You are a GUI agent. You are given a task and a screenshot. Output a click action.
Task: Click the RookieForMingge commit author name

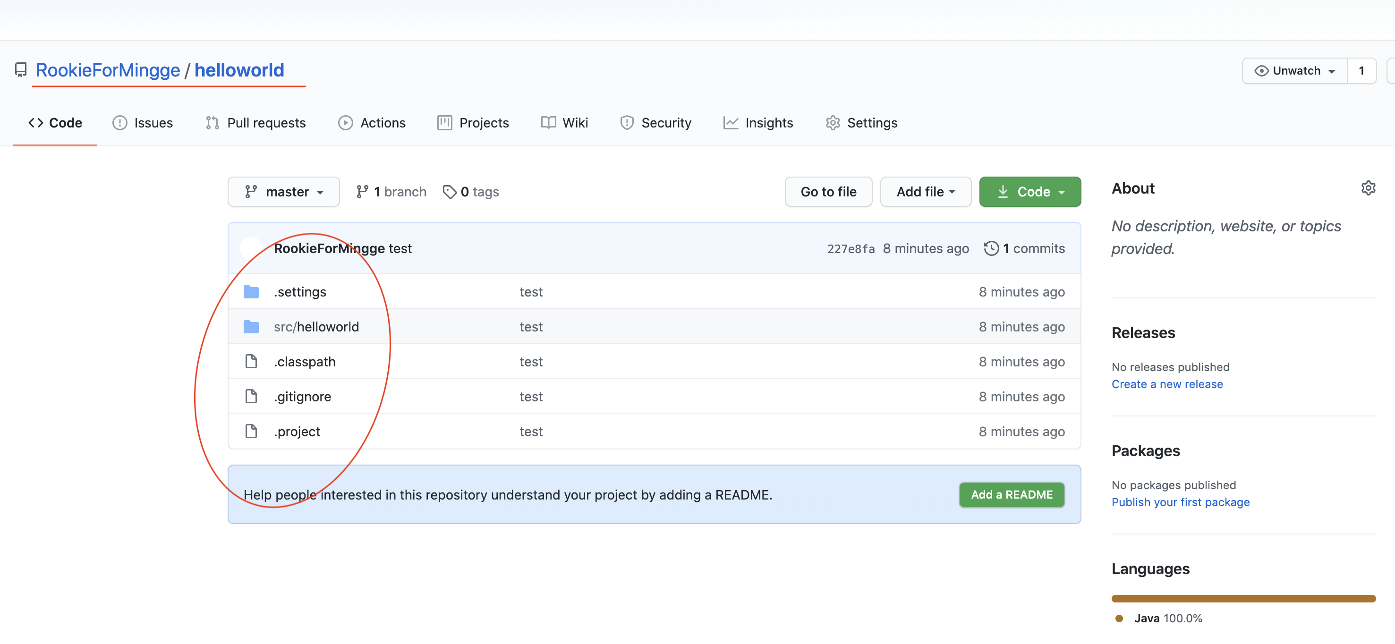pyautogui.click(x=329, y=248)
